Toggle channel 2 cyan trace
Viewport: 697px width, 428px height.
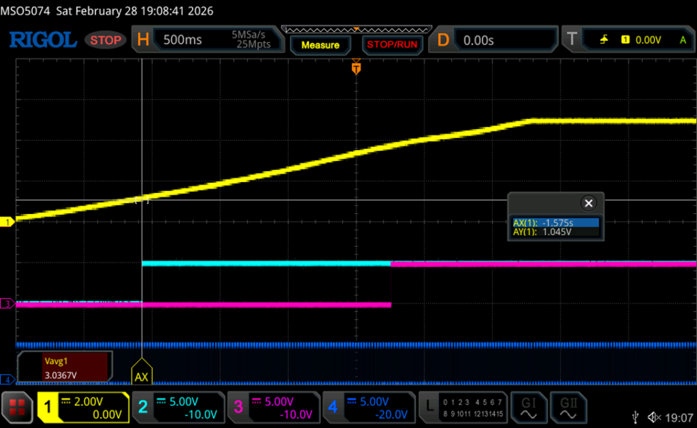pyautogui.click(x=178, y=407)
